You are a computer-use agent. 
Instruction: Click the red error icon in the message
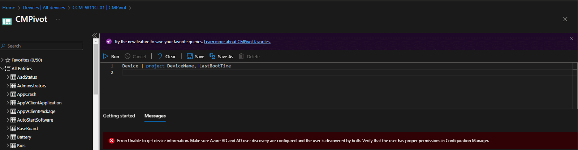(112, 141)
